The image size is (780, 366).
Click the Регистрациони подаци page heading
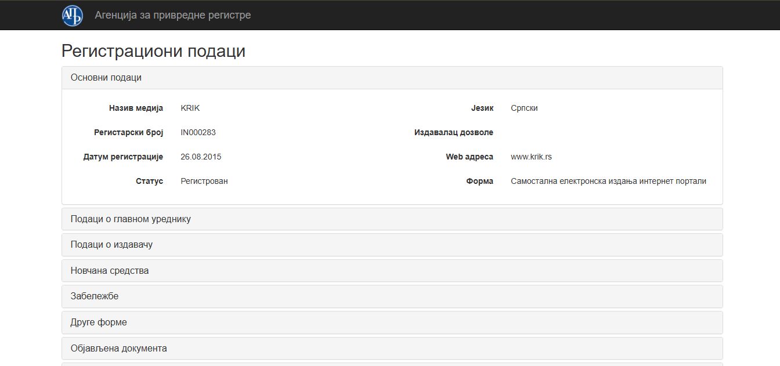[153, 51]
